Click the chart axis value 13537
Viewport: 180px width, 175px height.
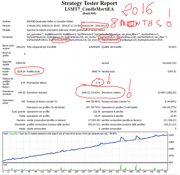[171, 135]
